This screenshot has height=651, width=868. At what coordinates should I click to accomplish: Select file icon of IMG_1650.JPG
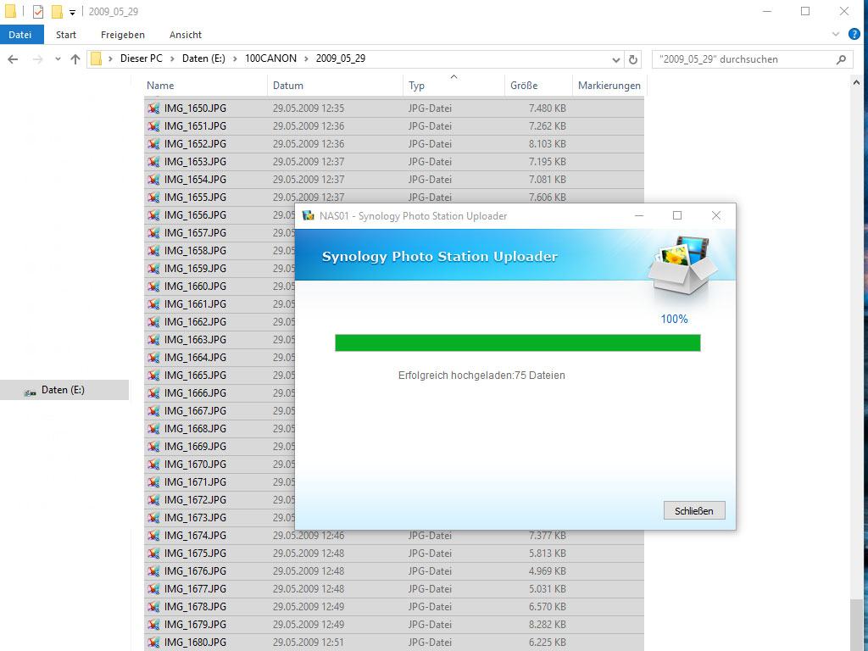153,108
